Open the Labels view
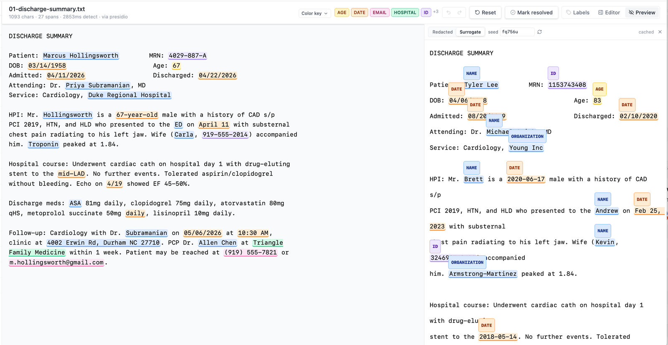The image size is (668, 345). (x=578, y=12)
